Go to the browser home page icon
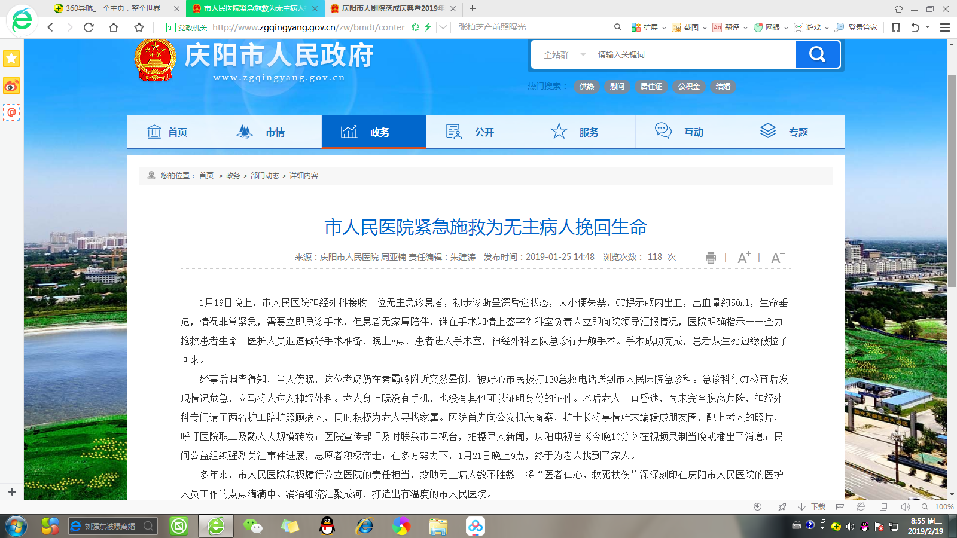The image size is (957, 538). (x=114, y=27)
